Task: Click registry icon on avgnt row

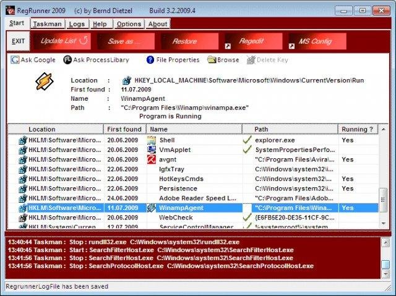Action: (23, 159)
